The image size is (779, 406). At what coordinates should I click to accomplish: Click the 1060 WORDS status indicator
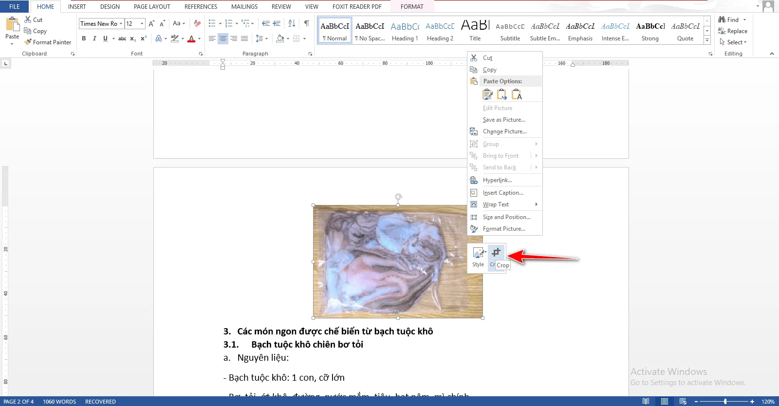tap(59, 402)
